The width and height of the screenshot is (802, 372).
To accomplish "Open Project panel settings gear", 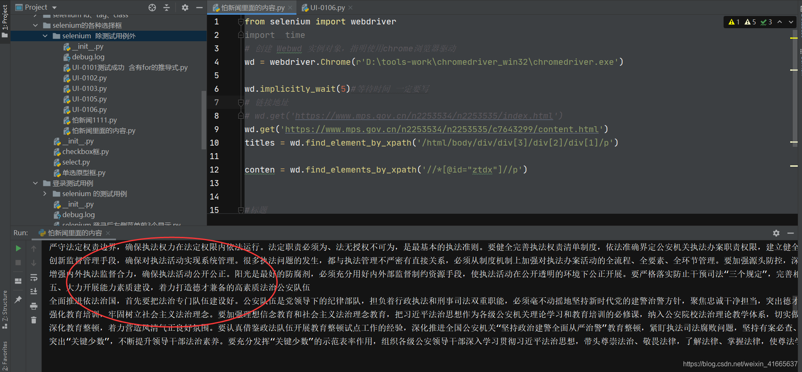I will 185,8.
